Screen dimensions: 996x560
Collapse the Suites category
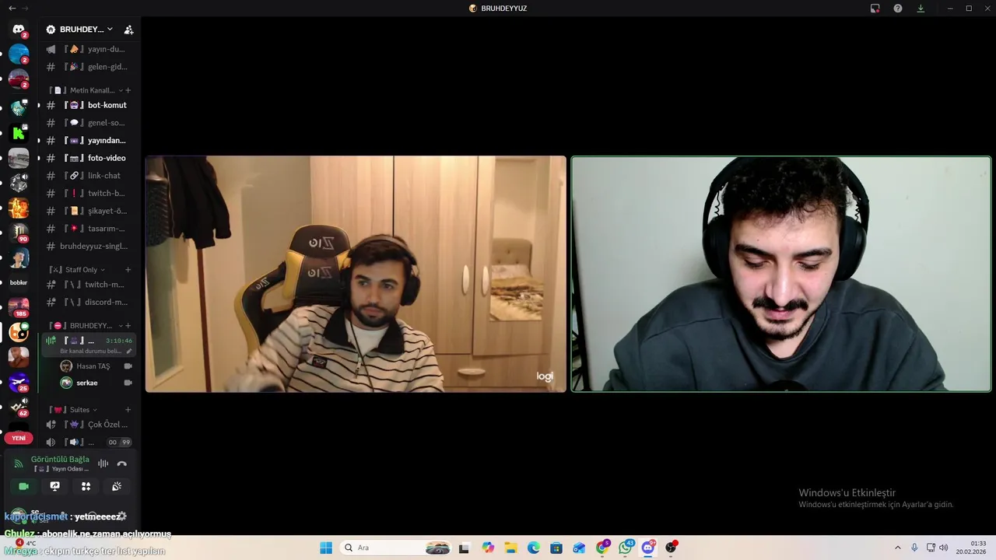[75, 410]
